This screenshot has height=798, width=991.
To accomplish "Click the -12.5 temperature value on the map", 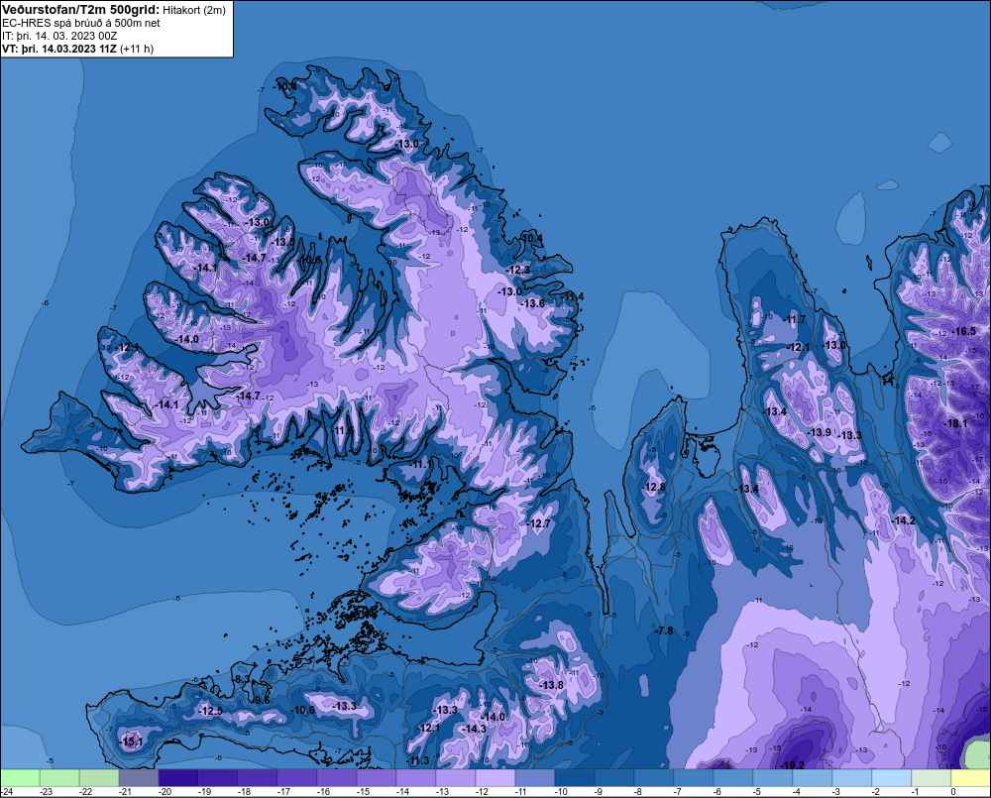I will point(210,711).
